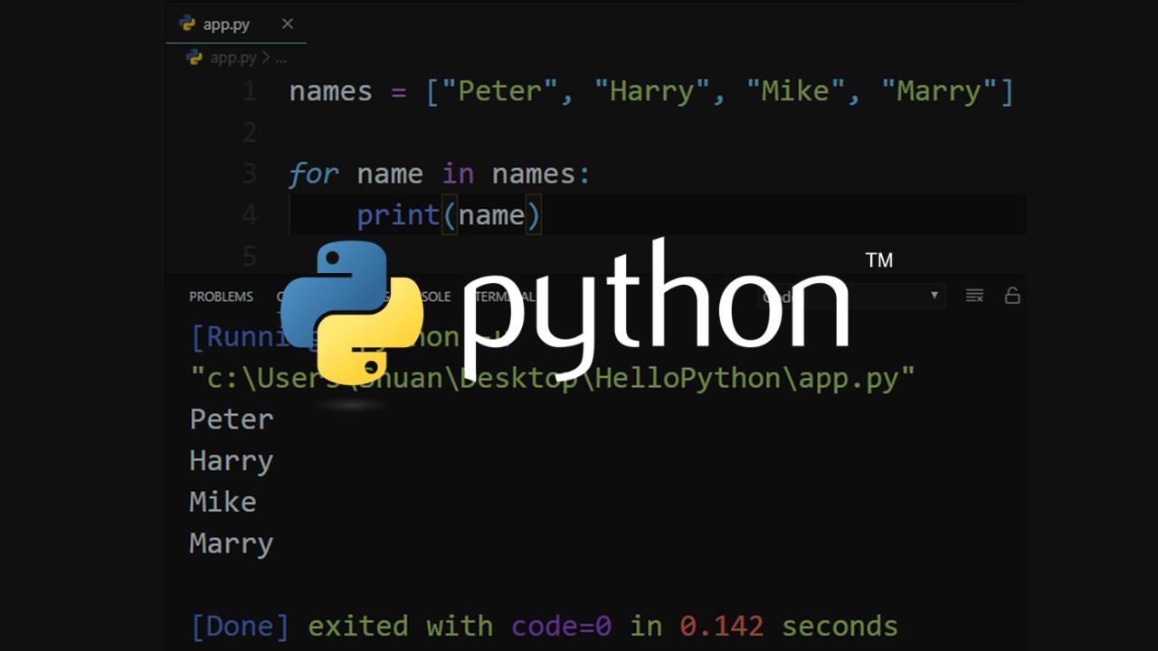Clear the output panel icon
Image resolution: width=1158 pixels, height=651 pixels.
[x=974, y=296]
